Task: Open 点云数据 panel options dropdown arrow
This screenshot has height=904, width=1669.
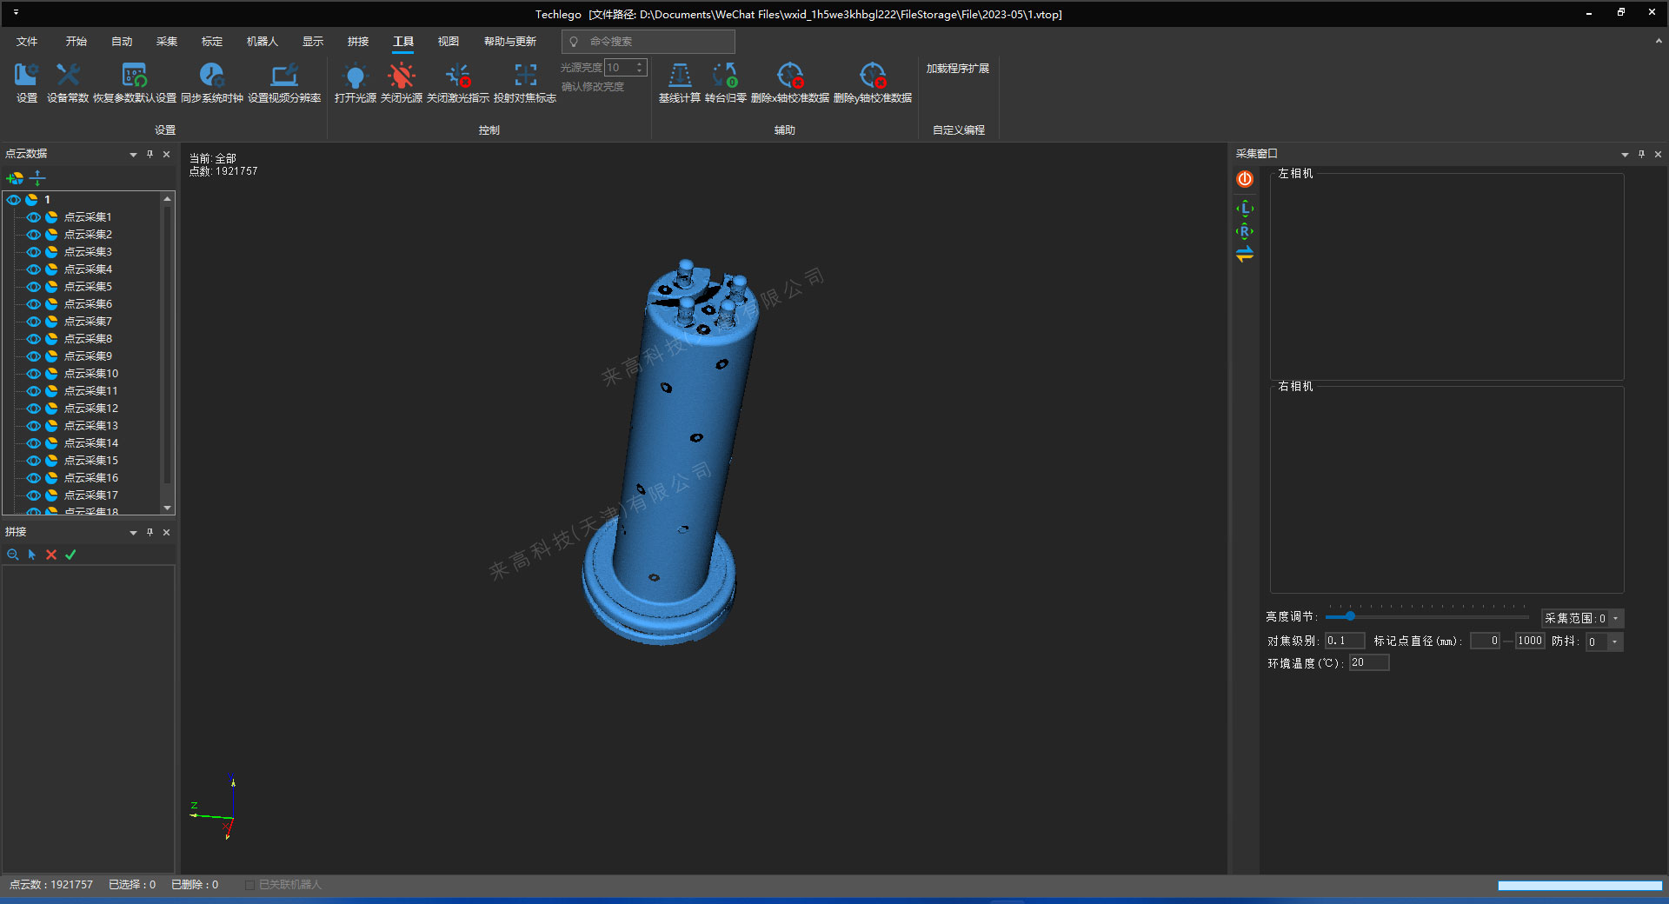Action: (133, 155)
